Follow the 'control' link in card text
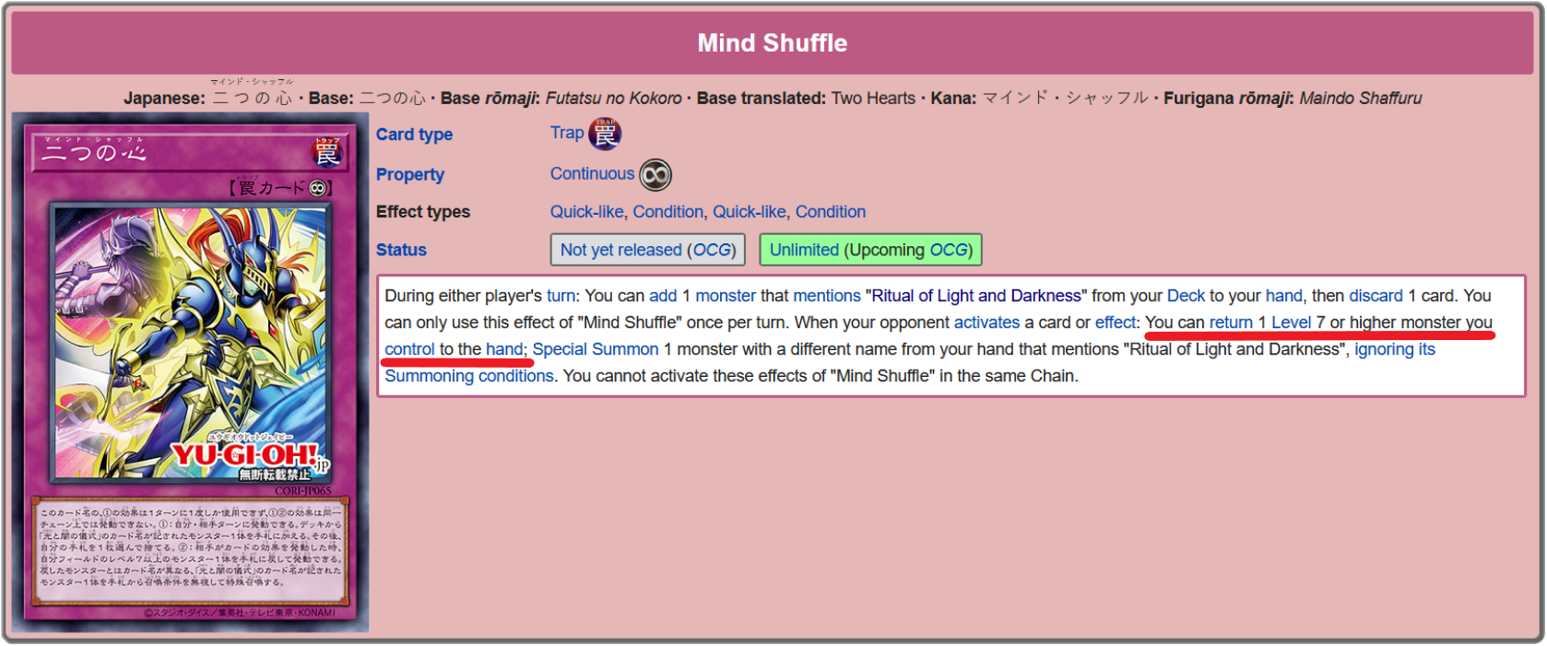Viewport: 1547px width, 646px height. coord(409,349)
